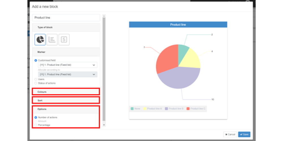Image resolution: width=283 pixels, height=141 pixels.
Task: Select the Customised field radio button
Action: tap(36, 60)
